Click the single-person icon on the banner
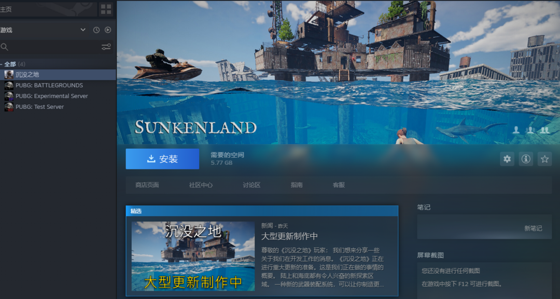This screenshot has height=299, width=560. coord(516,130)
